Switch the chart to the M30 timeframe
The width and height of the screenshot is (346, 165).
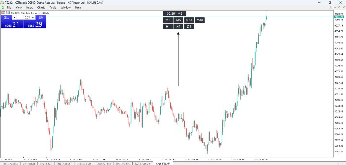coord(199,20)
